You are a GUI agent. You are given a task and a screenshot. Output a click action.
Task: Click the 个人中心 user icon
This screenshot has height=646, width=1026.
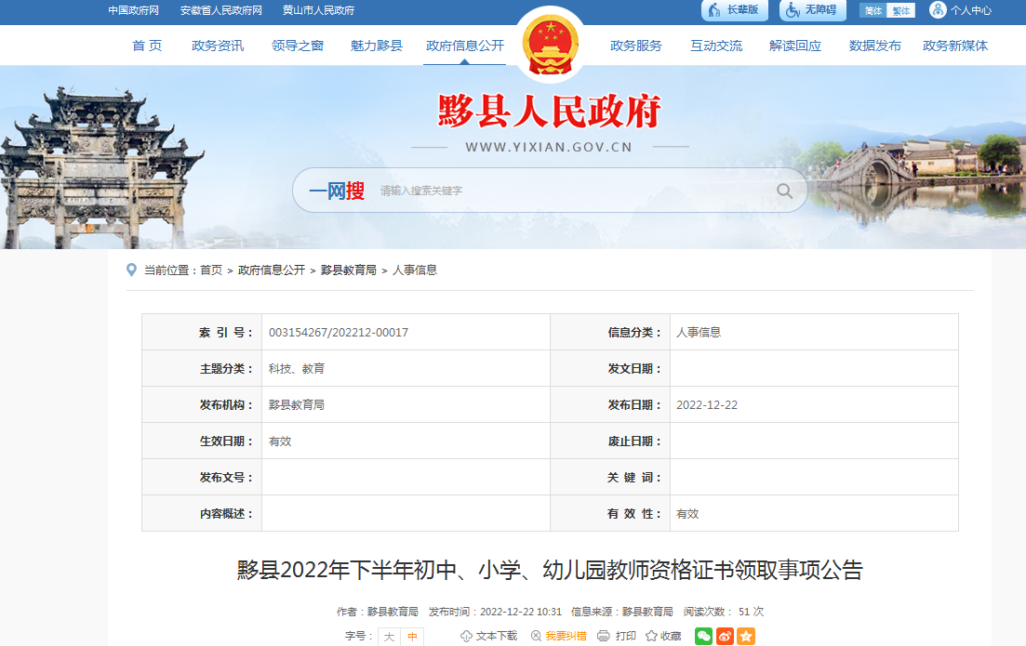(x=938, y=10)
